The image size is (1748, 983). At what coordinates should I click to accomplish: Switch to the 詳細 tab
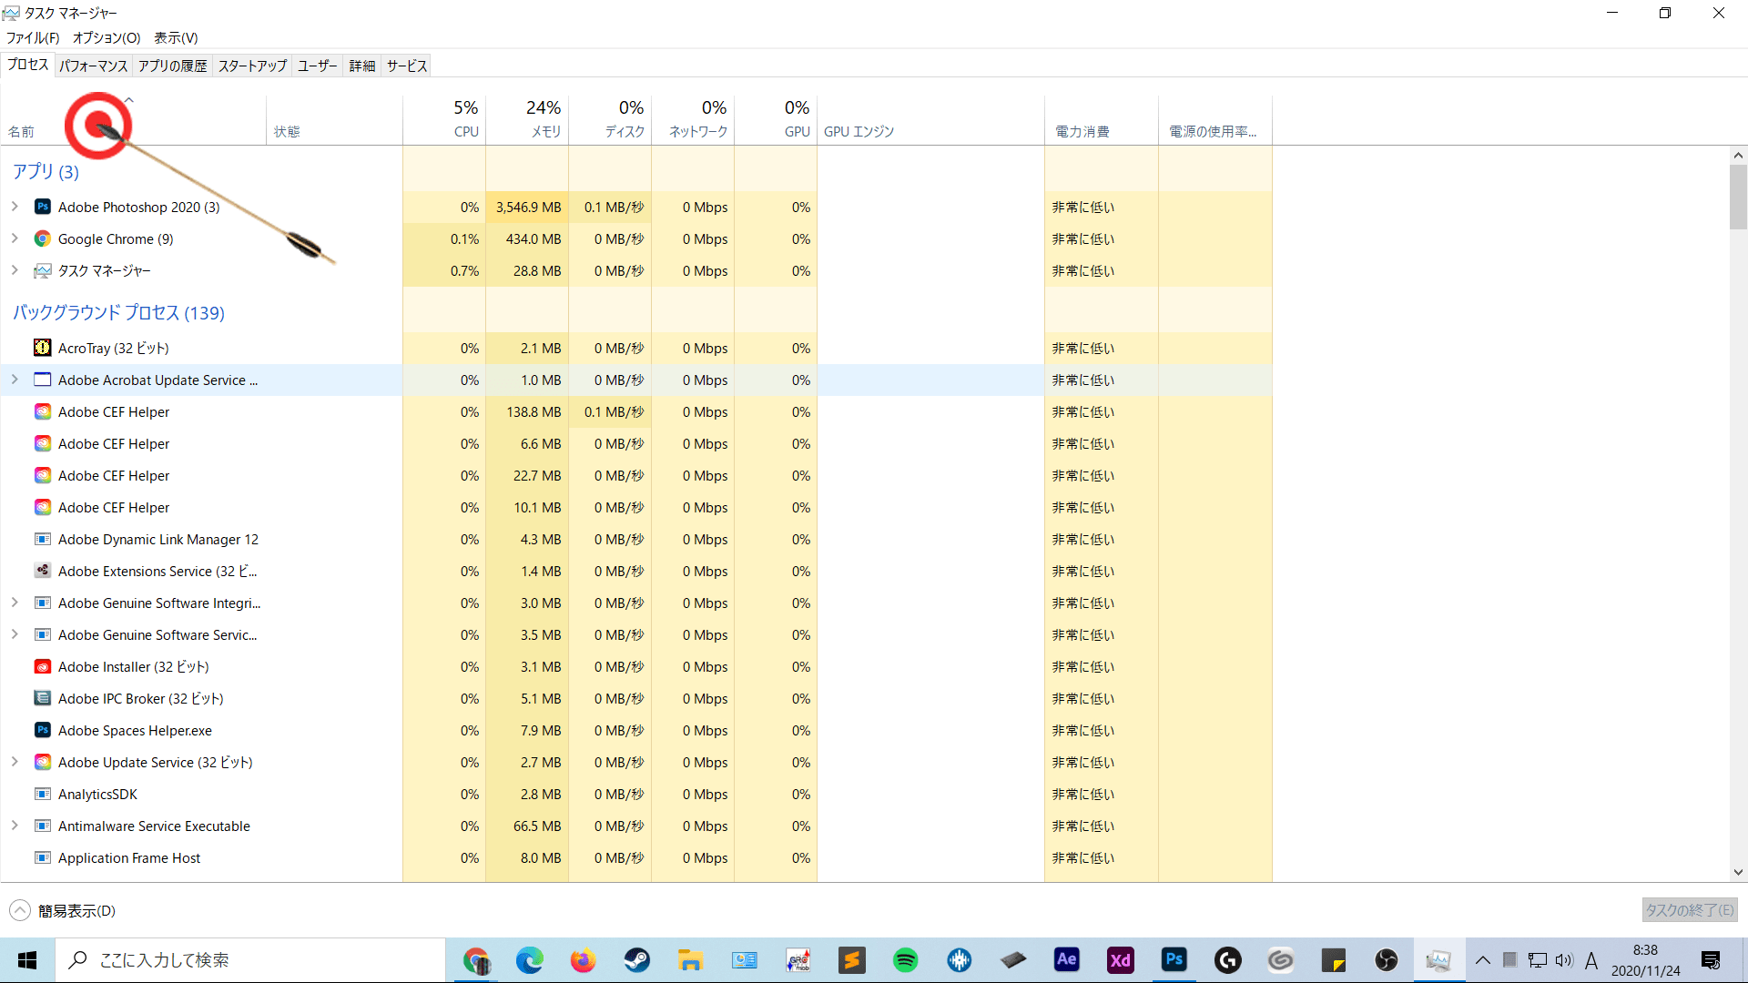pyautogui.click(x=362, y=66)
